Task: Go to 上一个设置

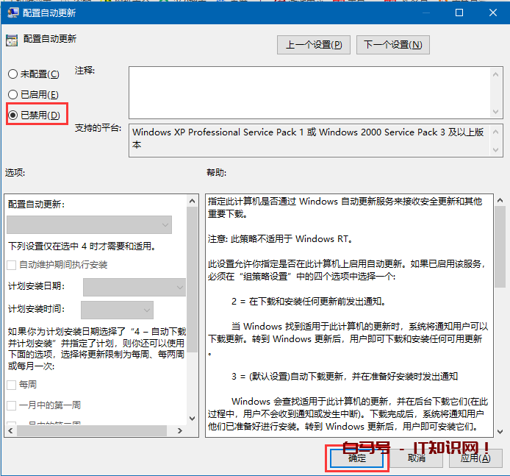Action: pos(314,45)
